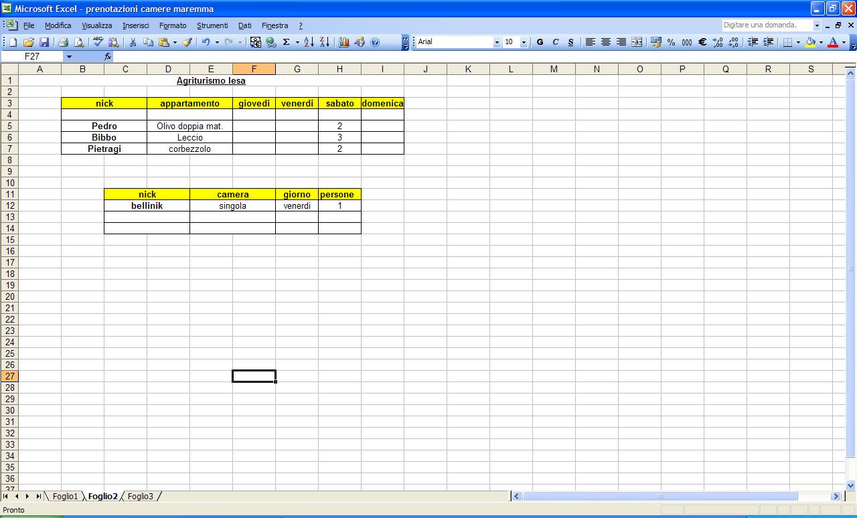Select the Foglio1 sheet tab
Image resolution: width=857 pixels, height=518 pixels.
66,497
